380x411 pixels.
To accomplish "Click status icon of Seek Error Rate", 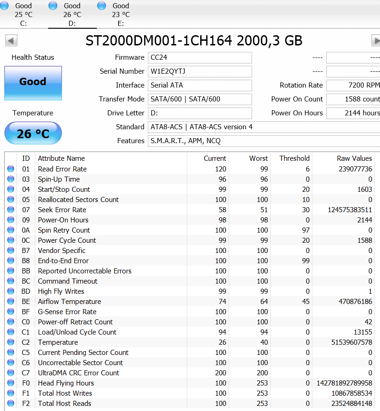I will pyautogui.click(x=11, y=210).
